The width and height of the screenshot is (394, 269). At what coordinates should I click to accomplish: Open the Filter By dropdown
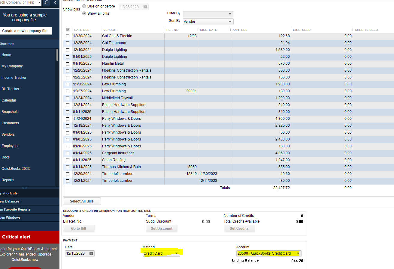230,14
